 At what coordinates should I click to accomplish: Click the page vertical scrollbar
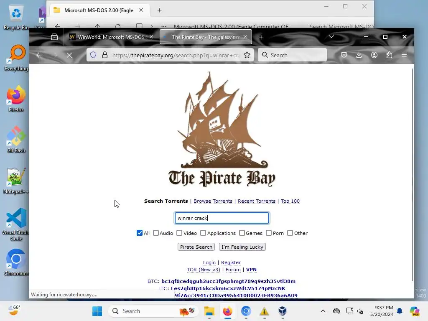(412, 175)
